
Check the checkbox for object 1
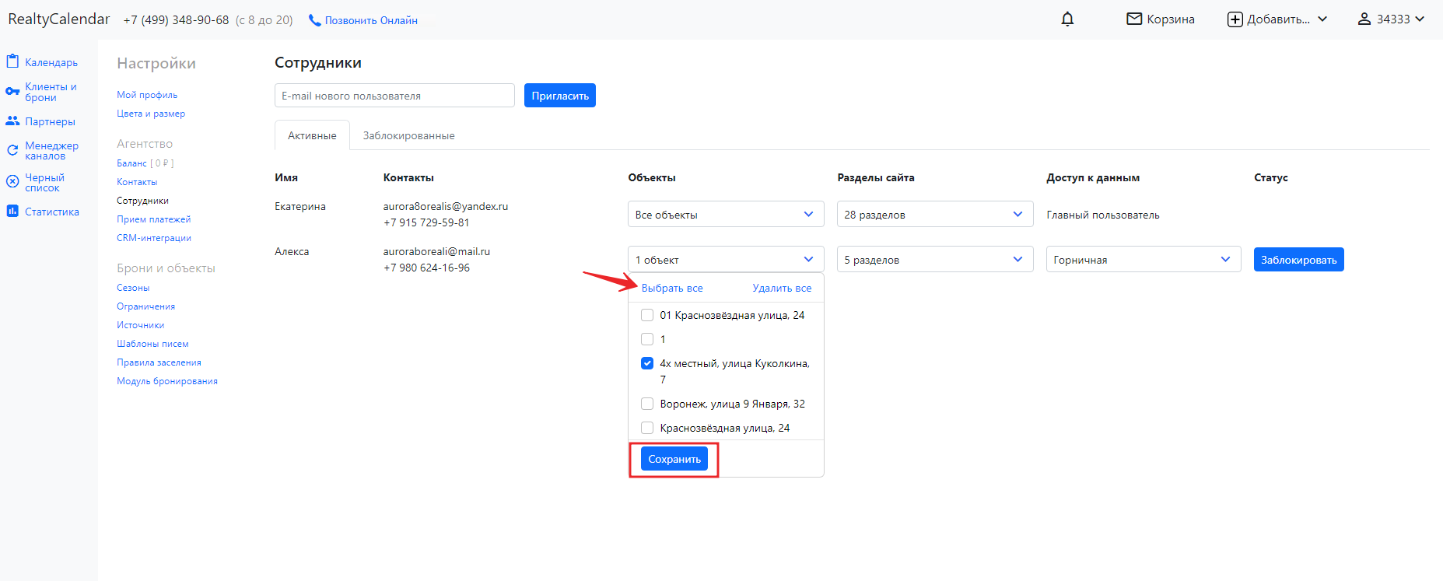click(x=647, y=339)
